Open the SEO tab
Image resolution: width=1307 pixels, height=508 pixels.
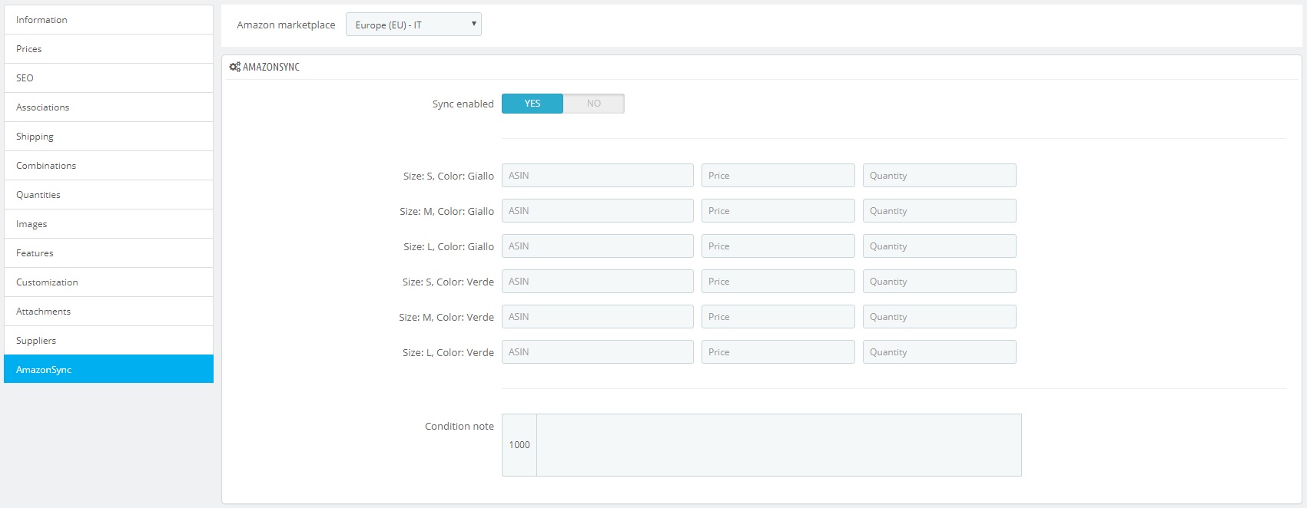pyautogui.click(x=108, y=78)
